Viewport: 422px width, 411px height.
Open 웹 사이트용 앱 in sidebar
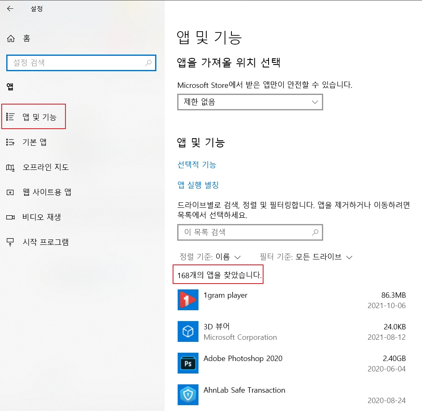point(47,192)
